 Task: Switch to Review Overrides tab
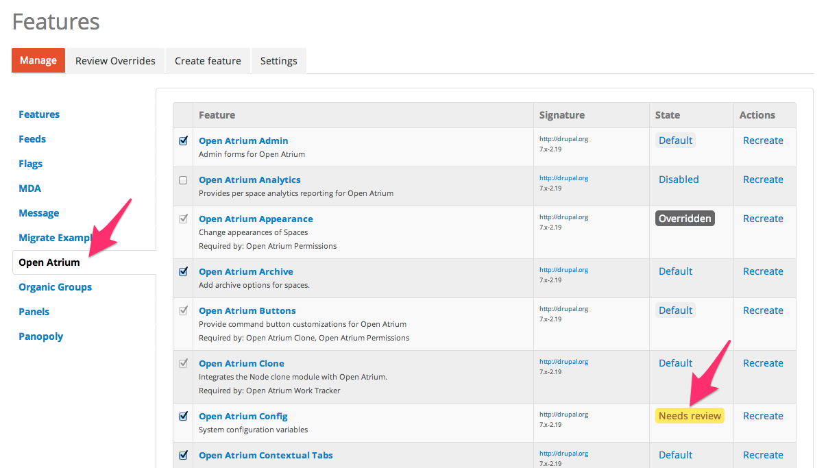[115, 60]
